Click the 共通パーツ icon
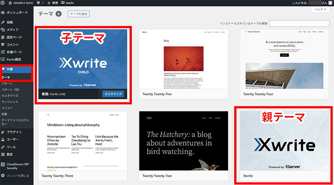The width and height of the screenshot is (334, 185). coord(3,52)
